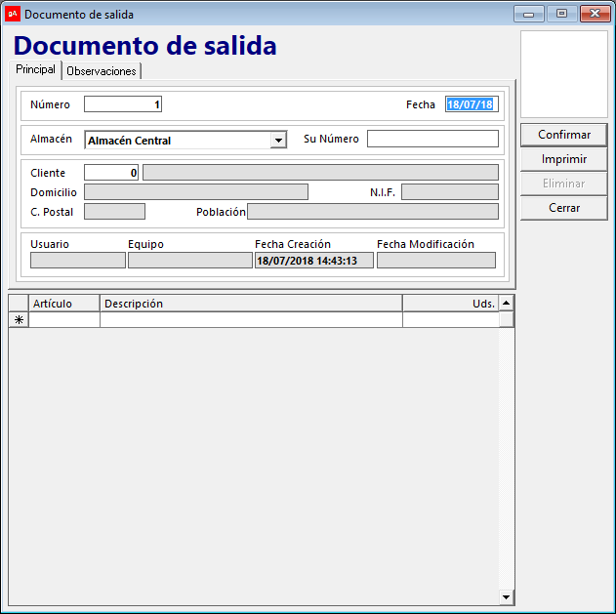Open the Almacén dropdown arrow
Viewport: 616px width, 614px height.
pyautogui.click(x=278, y=141)
